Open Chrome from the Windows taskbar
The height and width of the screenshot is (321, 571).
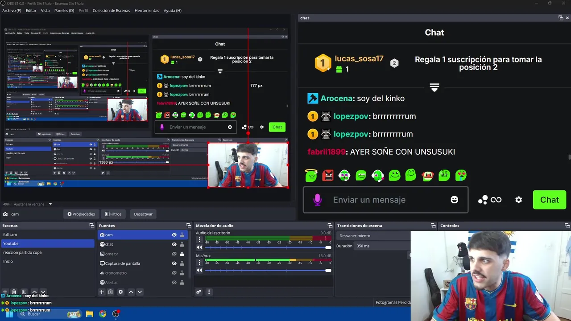point(103,314)
